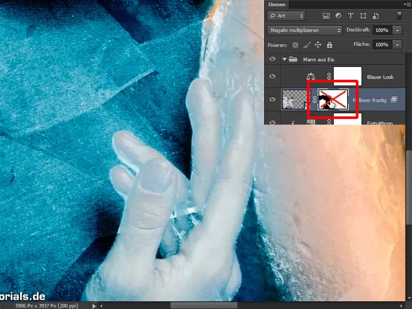Screen dimensions: 412x309
Task: Filter layers by adjustment layers icon
Action: [338, 16]
